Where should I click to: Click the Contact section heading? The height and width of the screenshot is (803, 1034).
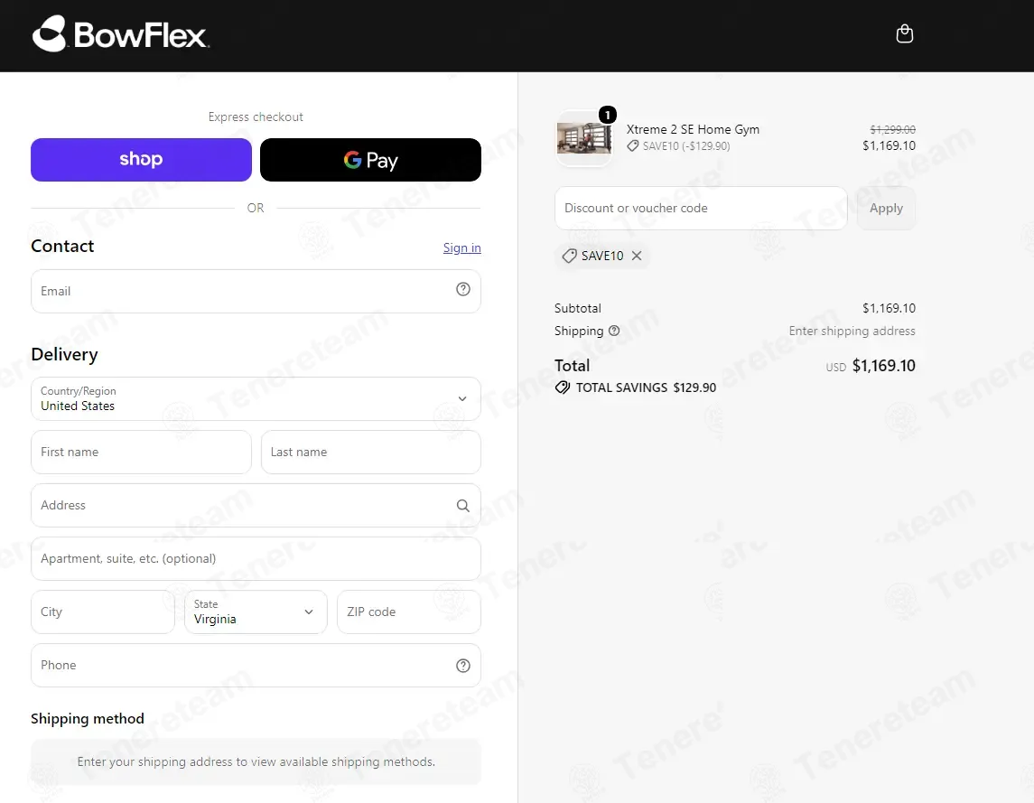[x=62, y=246]
